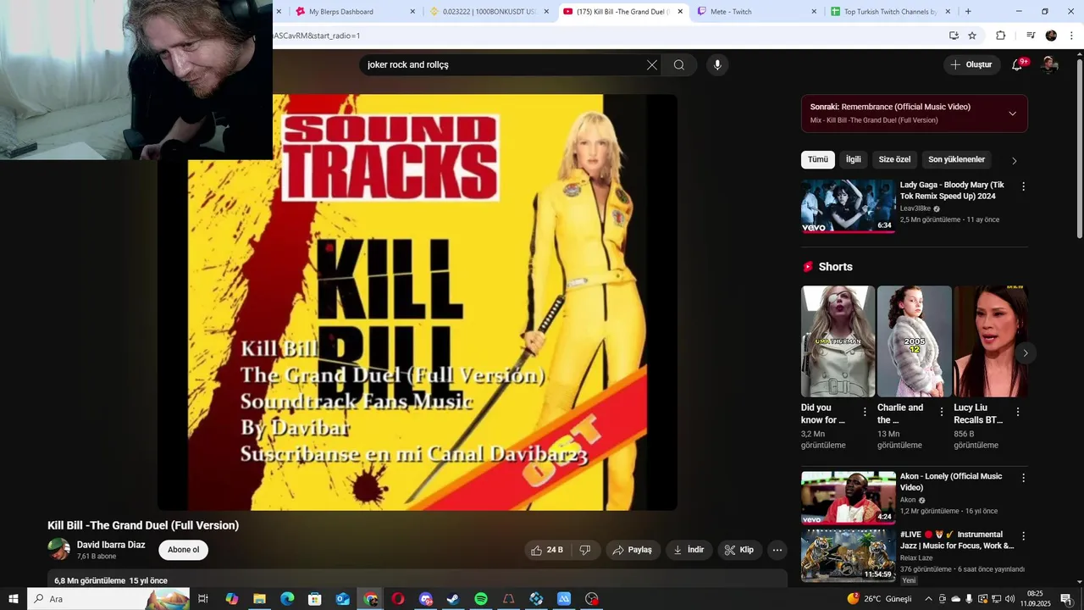Viewport: 1084px width, 610px height.
Task: Launch Microsoft Edge from the taskbar
Action: tap(287, 599)
